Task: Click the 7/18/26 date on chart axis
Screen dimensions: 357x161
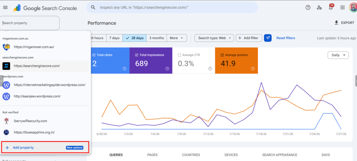Action: click(x=261, y=134)
